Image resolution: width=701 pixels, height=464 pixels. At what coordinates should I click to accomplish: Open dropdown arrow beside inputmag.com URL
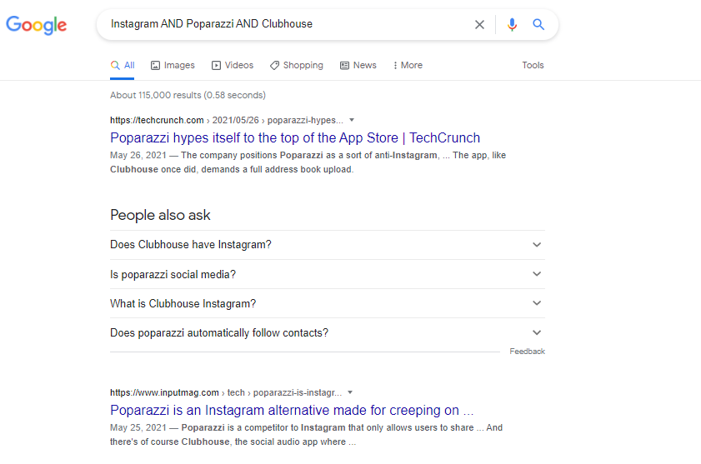(351, 392)
